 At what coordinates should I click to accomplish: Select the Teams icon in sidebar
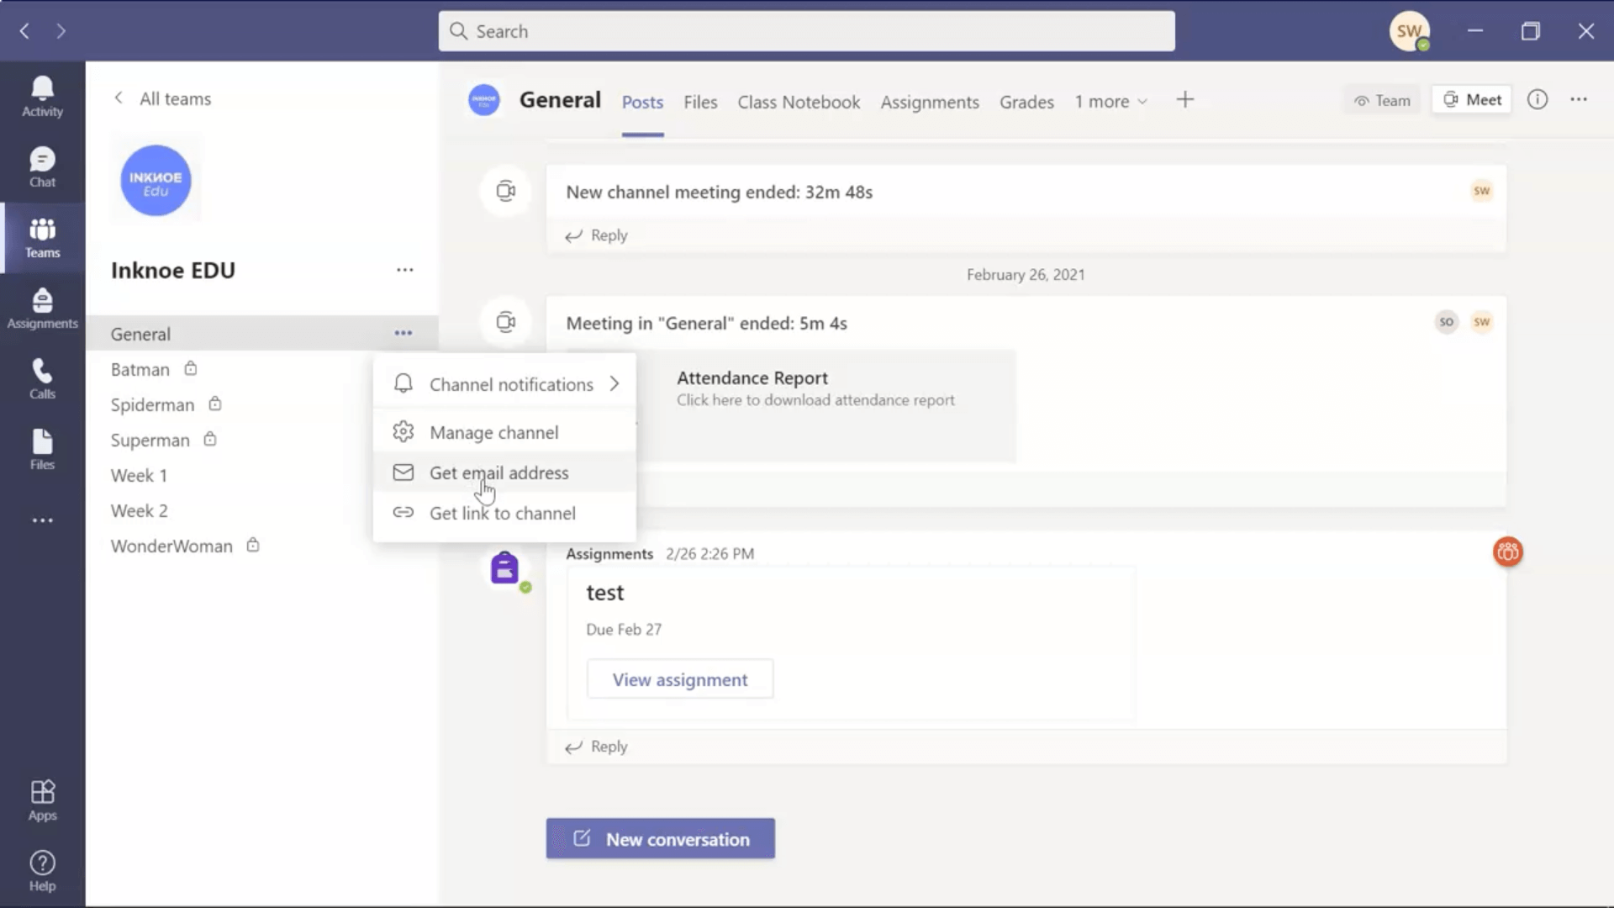(42, 237)
